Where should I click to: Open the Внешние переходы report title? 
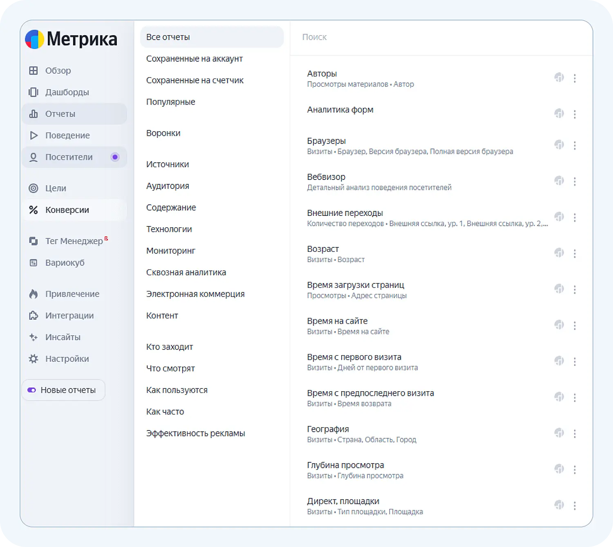coord(345,213)
